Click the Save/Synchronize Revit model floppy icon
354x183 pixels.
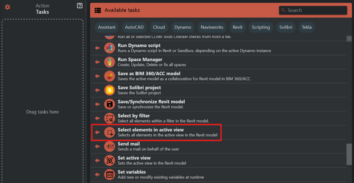(x=110, y=104)
